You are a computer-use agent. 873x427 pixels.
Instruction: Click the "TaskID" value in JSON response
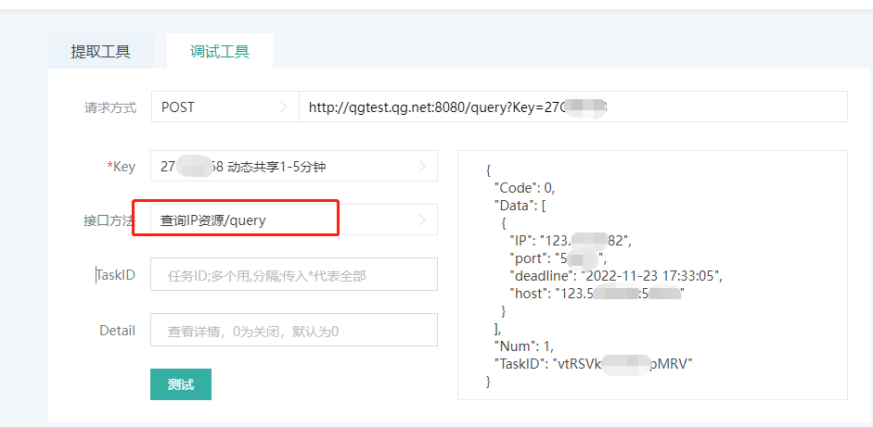(x=624, y=364)
